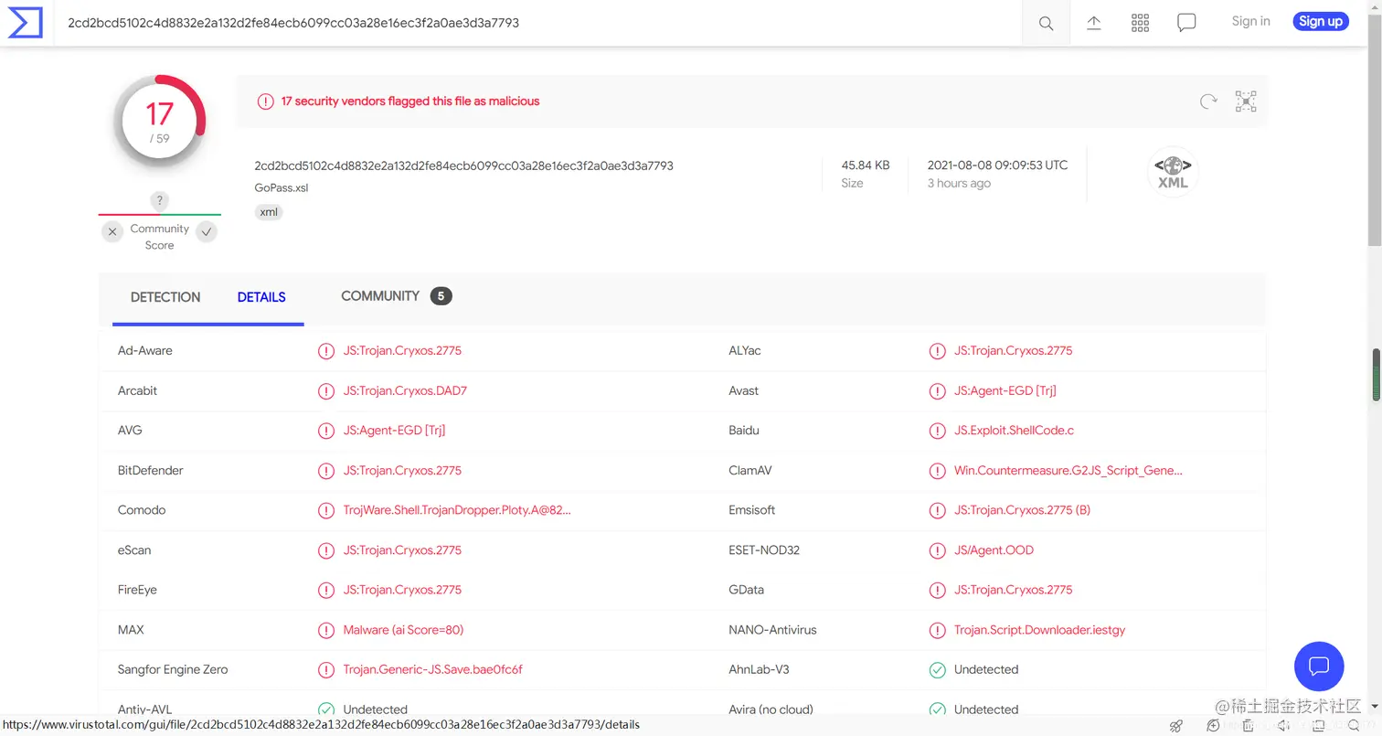Click the JS/Agent.OOD result

994,550
